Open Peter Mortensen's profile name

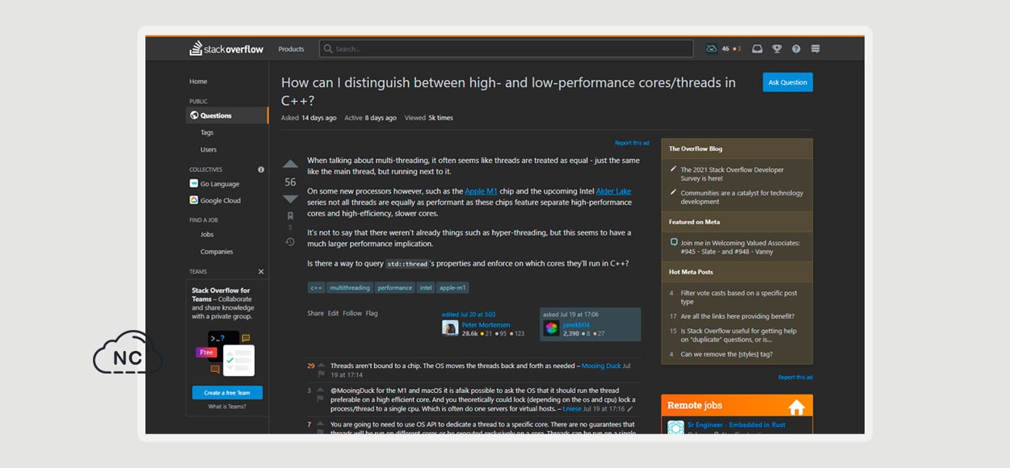(486, 324)
